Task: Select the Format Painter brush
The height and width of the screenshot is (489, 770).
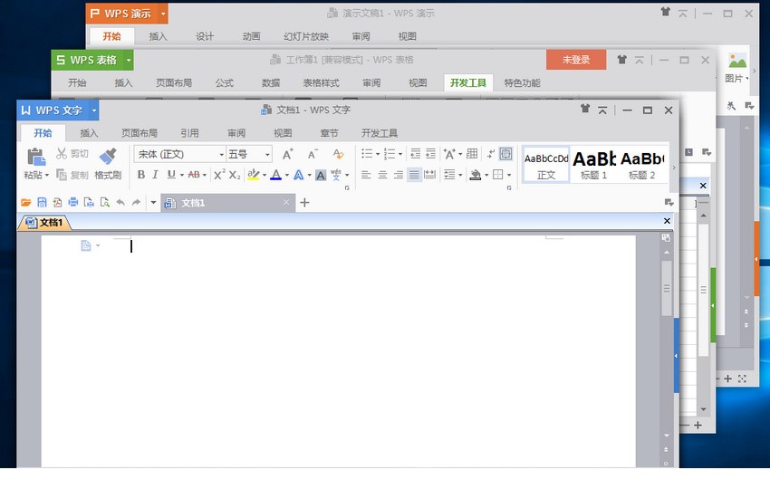Action: click(x=108, y=156)
